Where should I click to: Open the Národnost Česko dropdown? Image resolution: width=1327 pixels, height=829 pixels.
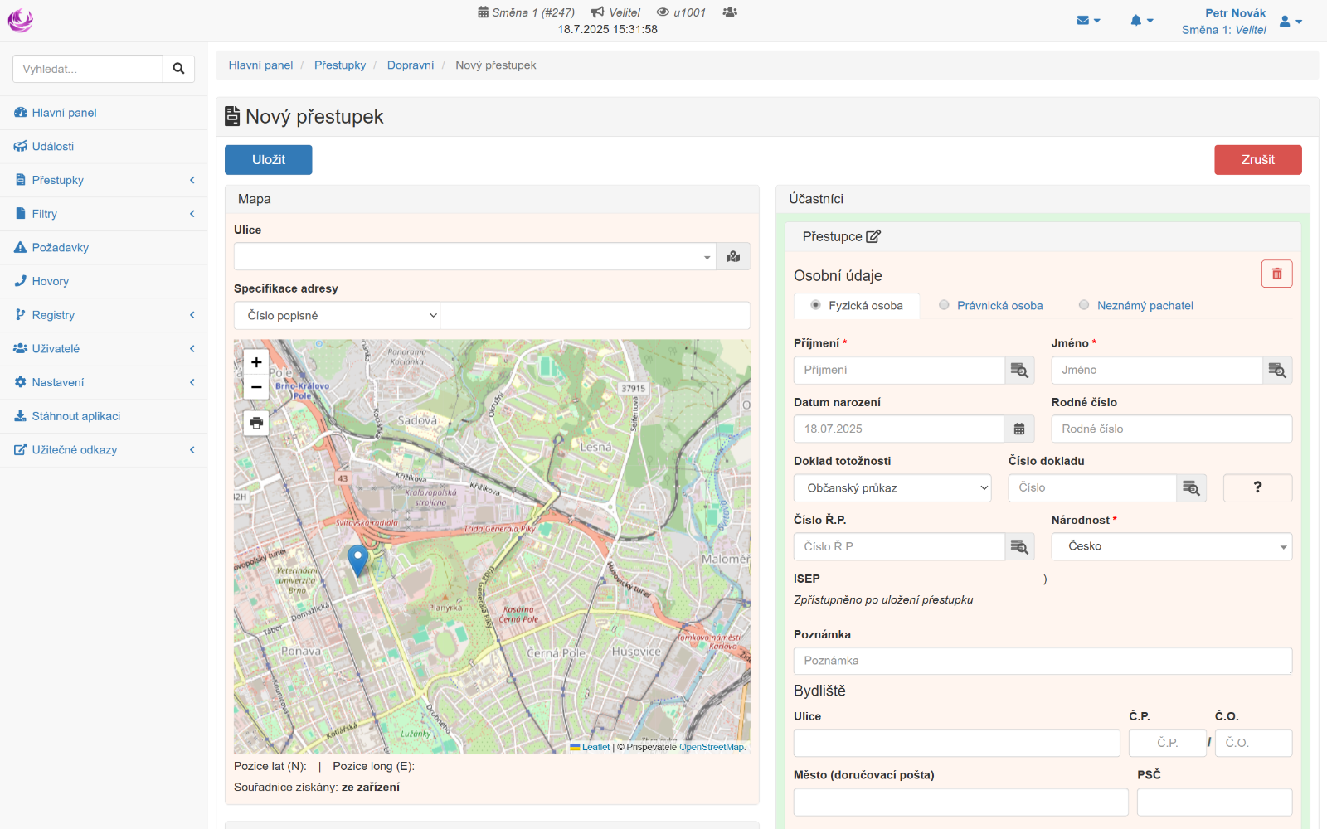click(x=1171, y=547)
